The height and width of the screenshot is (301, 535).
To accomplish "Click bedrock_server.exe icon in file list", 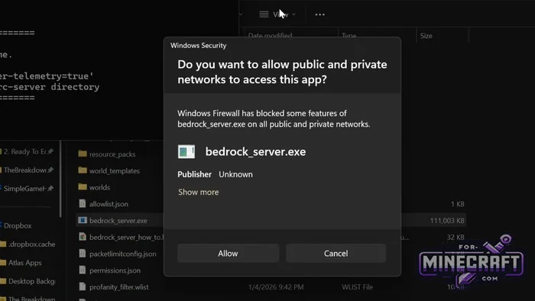I will pyautogui.click(x=83, y=220).
